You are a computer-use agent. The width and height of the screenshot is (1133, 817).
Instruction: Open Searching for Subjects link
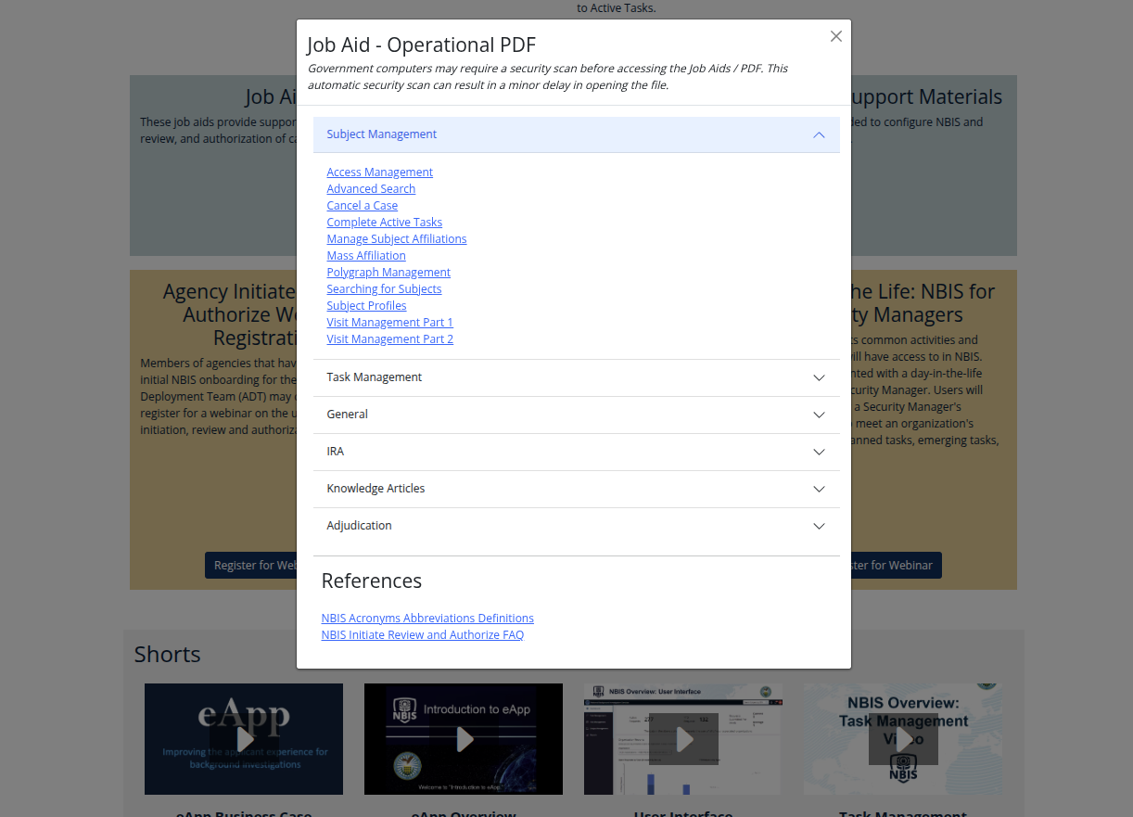pyautogui.click(x=384, y=289)
